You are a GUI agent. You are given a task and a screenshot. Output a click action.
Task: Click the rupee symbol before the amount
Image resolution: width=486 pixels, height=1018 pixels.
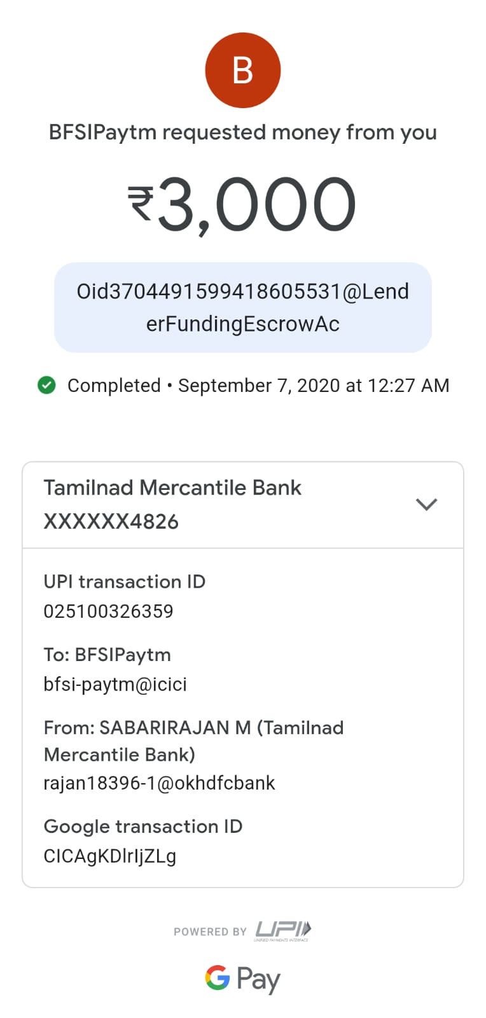[141, 204]
